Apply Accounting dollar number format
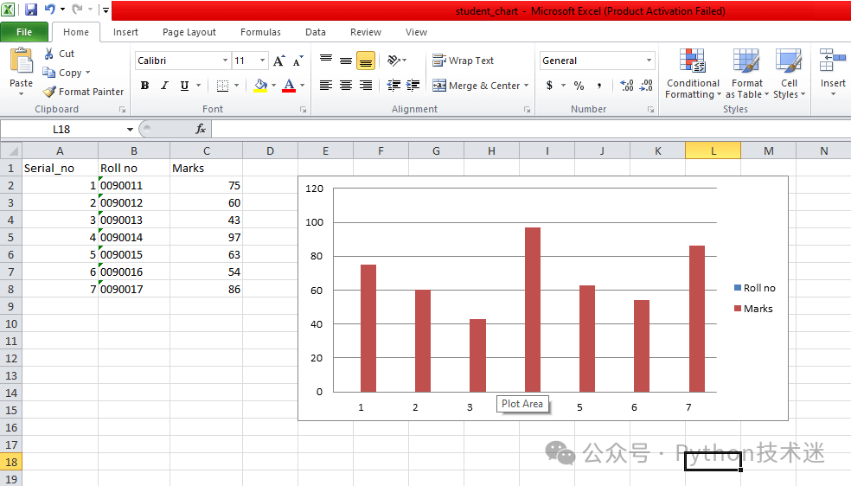Viewport: 851px width, 486px height. point(549,86)
